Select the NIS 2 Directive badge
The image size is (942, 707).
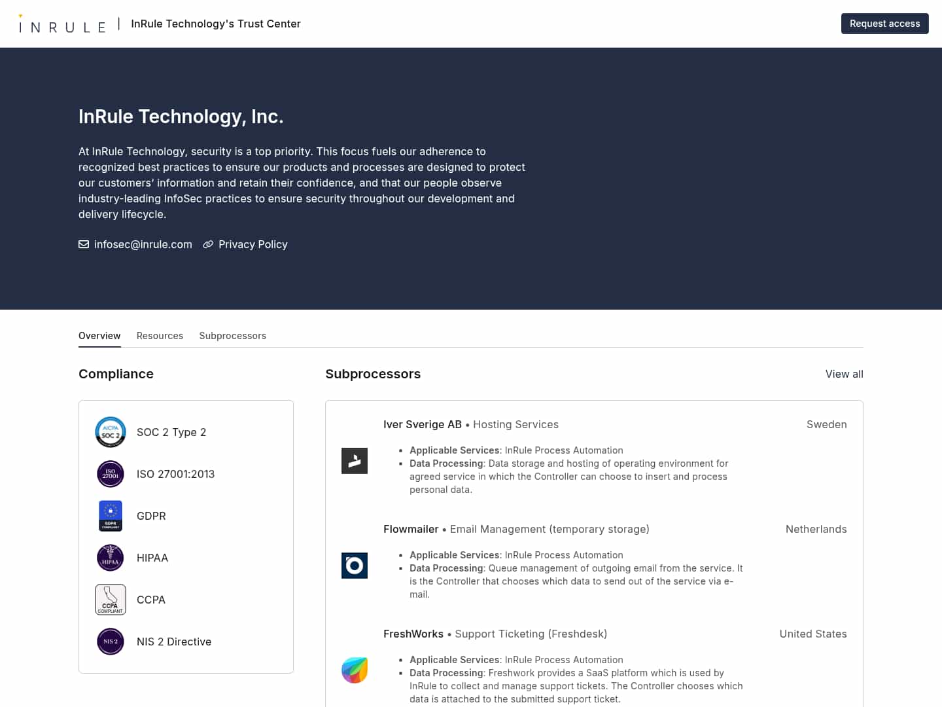tap(110, 642)
